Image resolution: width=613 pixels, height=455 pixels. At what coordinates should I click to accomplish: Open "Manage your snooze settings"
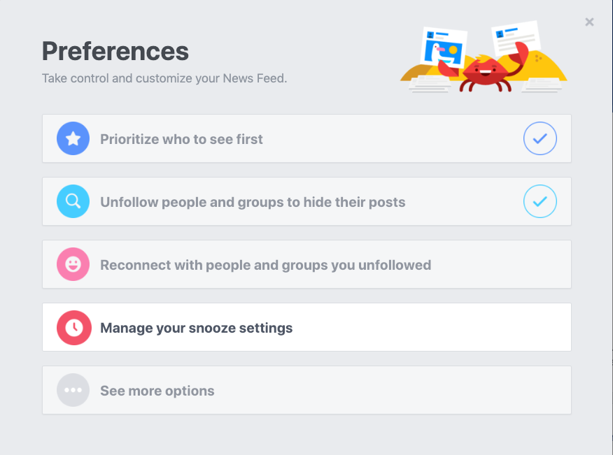tap(306, 327)
